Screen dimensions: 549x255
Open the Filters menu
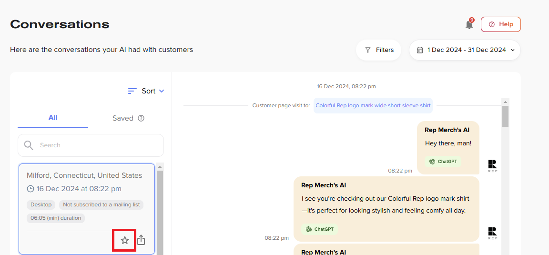click(x=378, y=50)
